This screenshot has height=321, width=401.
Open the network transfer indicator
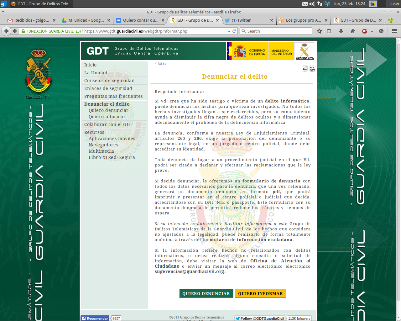(x=320, y=4)
